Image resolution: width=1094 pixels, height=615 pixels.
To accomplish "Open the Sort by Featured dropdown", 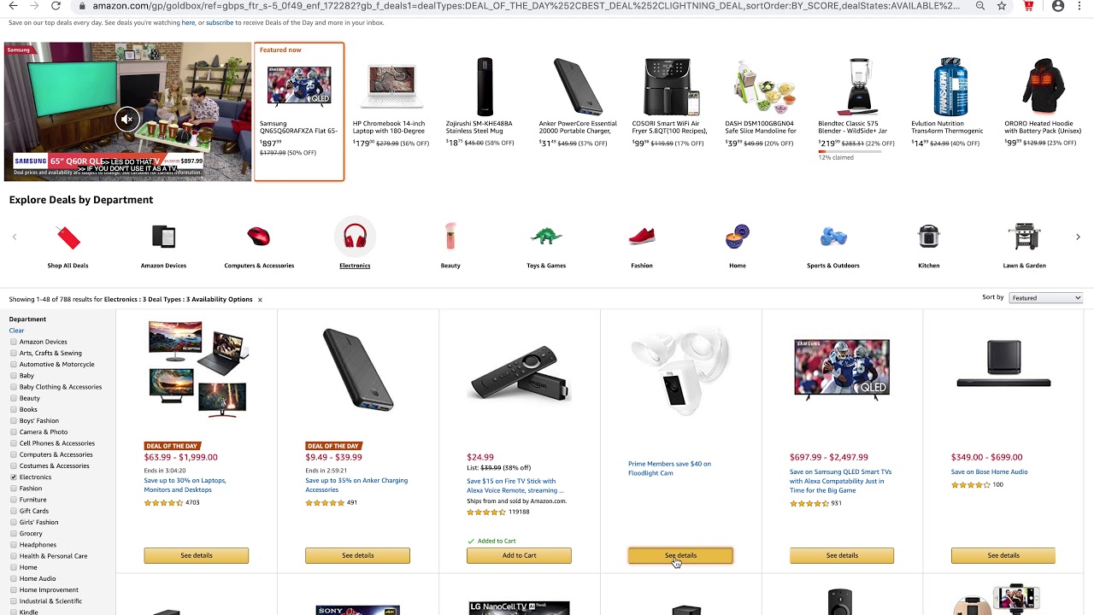I will click(x=1046, y=298).
